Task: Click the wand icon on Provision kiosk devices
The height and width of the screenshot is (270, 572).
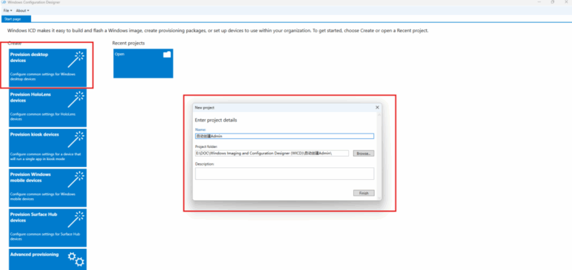Action: tap(76, 139)
